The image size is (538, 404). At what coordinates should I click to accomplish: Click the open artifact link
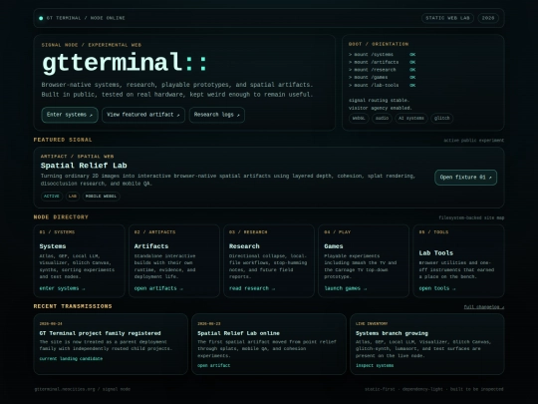pos(214,365)
